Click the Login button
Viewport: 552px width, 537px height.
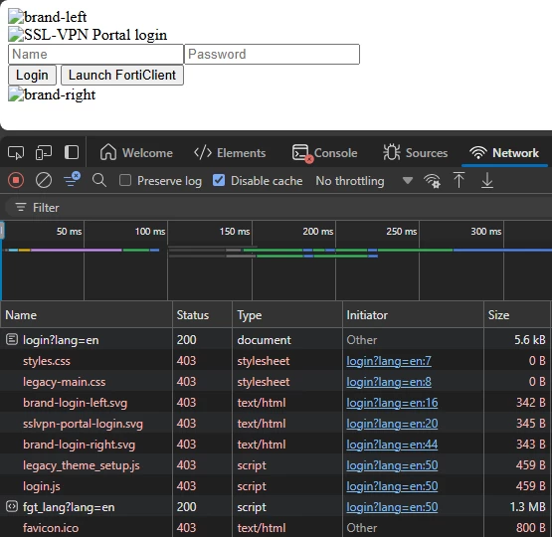click(x=32, y=75)
